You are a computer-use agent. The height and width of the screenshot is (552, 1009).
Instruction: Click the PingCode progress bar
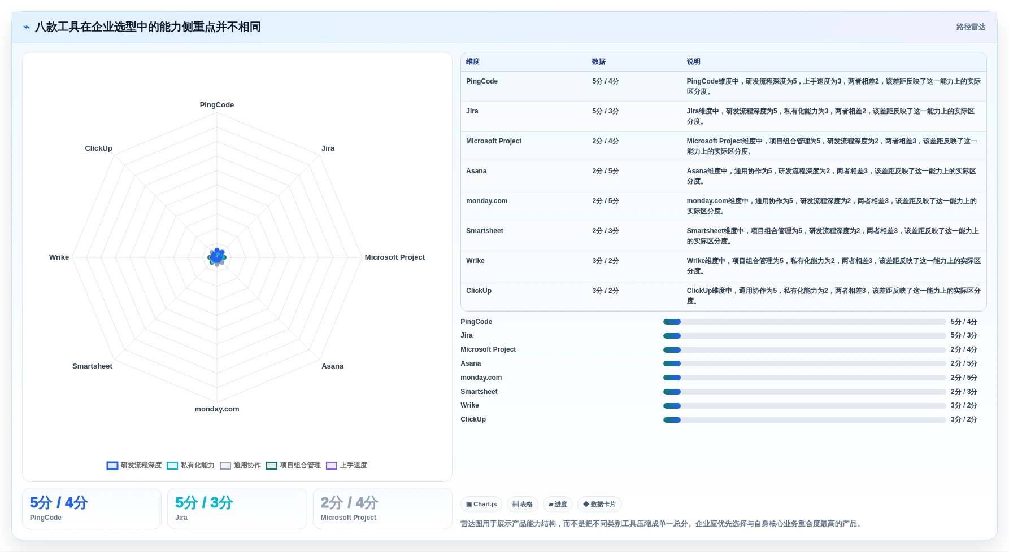[804, 322]
